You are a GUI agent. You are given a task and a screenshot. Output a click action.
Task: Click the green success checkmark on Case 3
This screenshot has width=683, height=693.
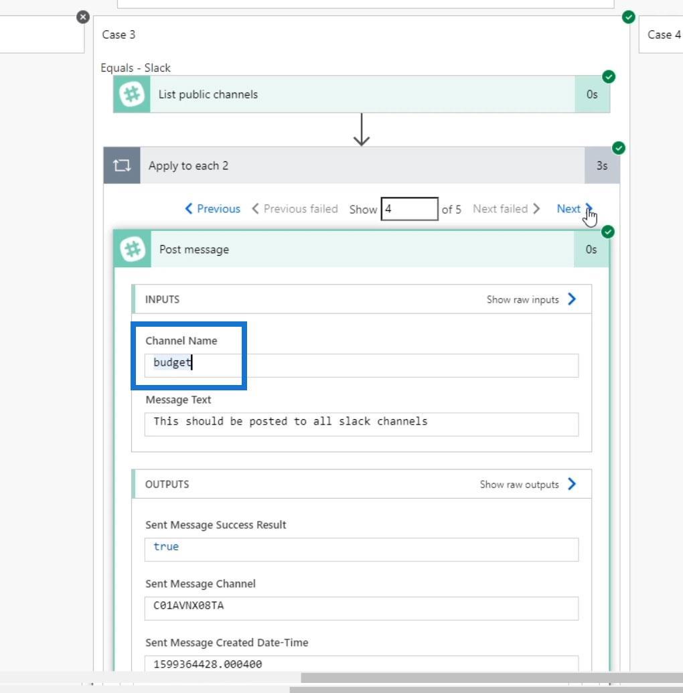tap(629, 17)
